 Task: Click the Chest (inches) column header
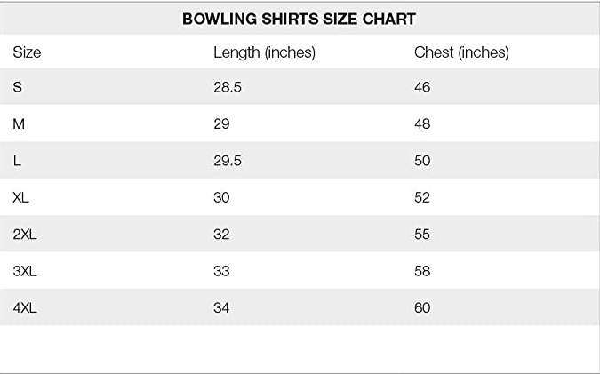coord(461,52)
